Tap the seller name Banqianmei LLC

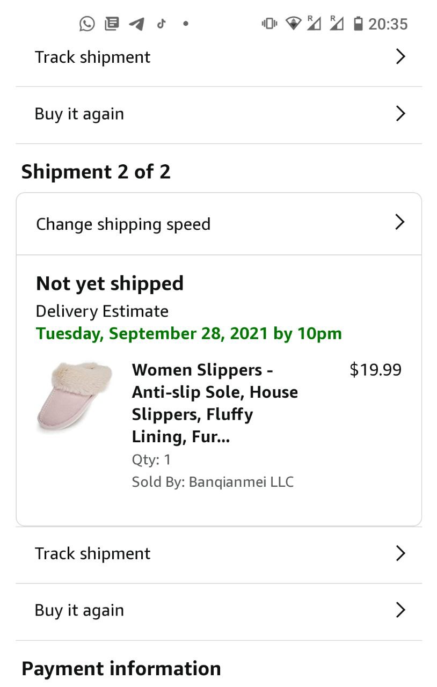[x=241, y=482]
